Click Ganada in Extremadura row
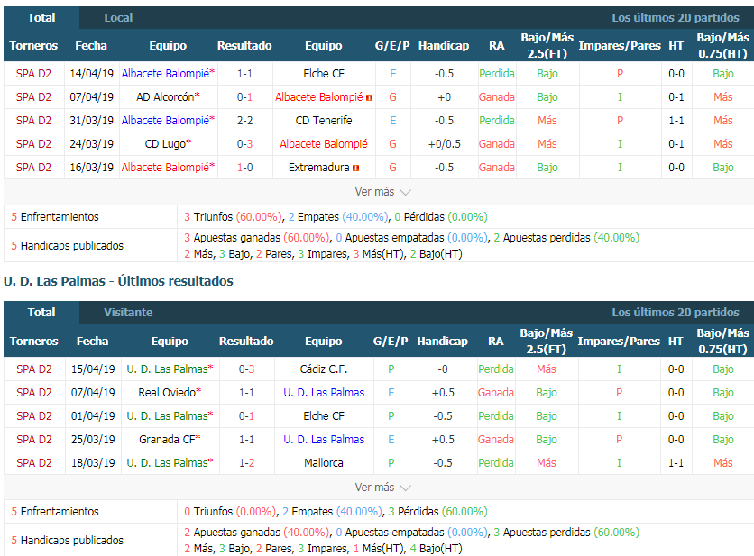Image resolution: width=754 pixels, height=556 pixels. pos(497,168)
